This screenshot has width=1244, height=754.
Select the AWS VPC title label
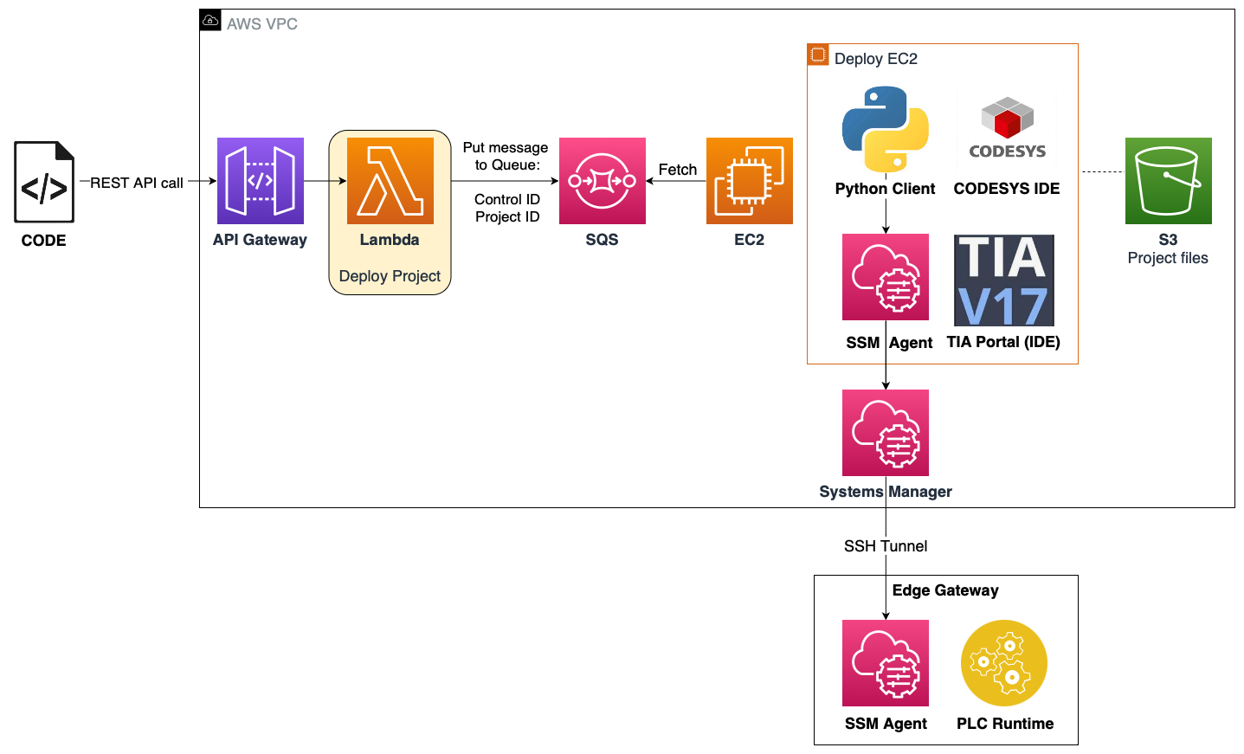261,23
